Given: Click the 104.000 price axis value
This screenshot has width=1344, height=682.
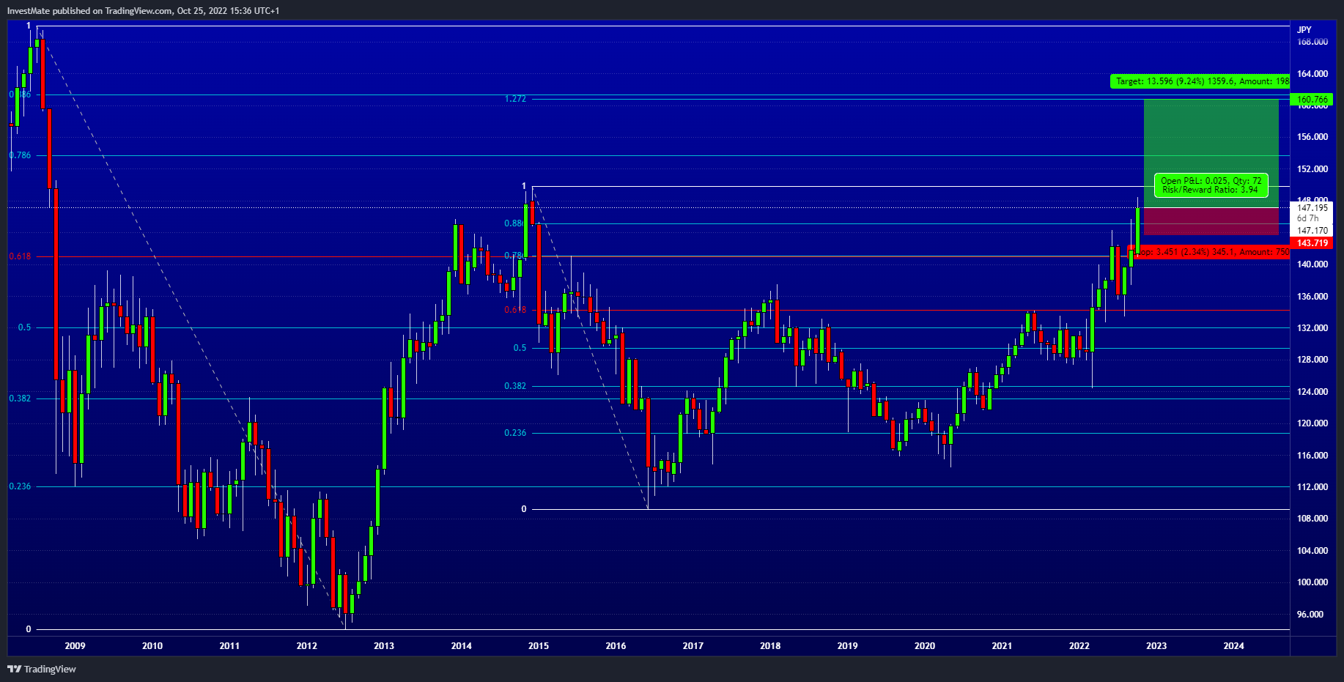Looking at the screenshot, I should point(1312,551).
